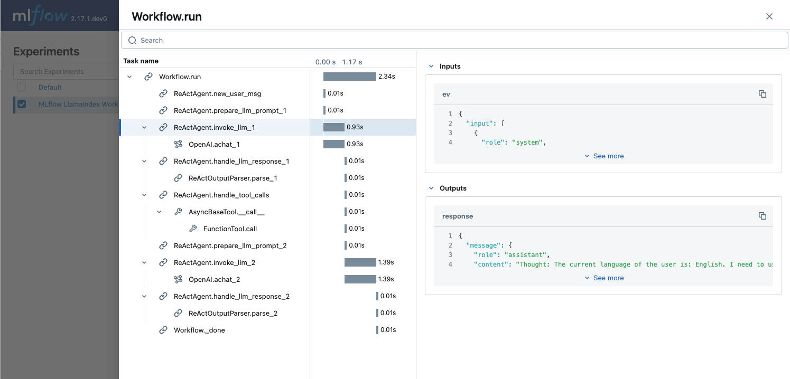The height and width of the screenshot is (379, 790).
Task: Copy the response output using the copy icon
Action: [x=763, y=215]
